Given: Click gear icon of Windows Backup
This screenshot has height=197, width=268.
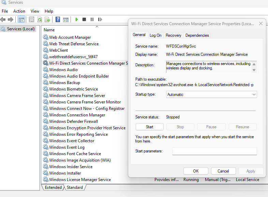Looking at the screenshot, I should pyautogui.click(x=45, y=82).
